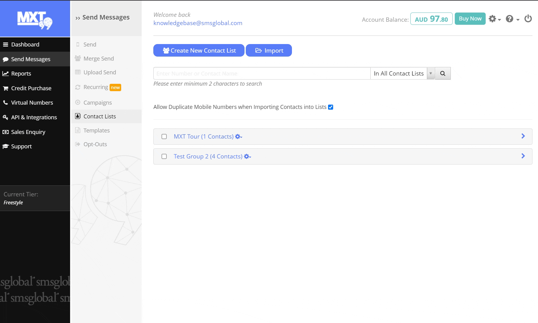Click the magnifying glass search icon
538x323 pixels.
[x=443, y=73]
